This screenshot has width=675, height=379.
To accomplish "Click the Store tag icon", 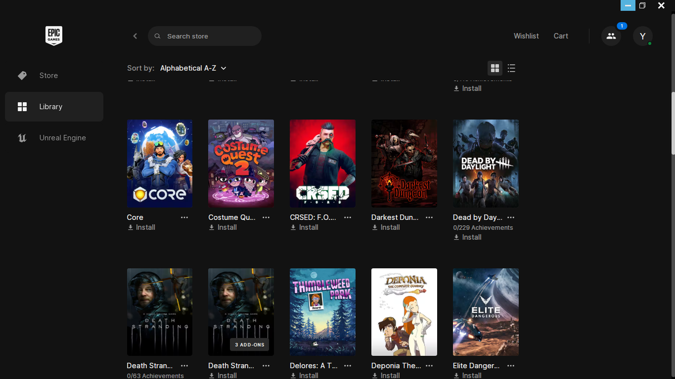I will (x=22, y=75).
